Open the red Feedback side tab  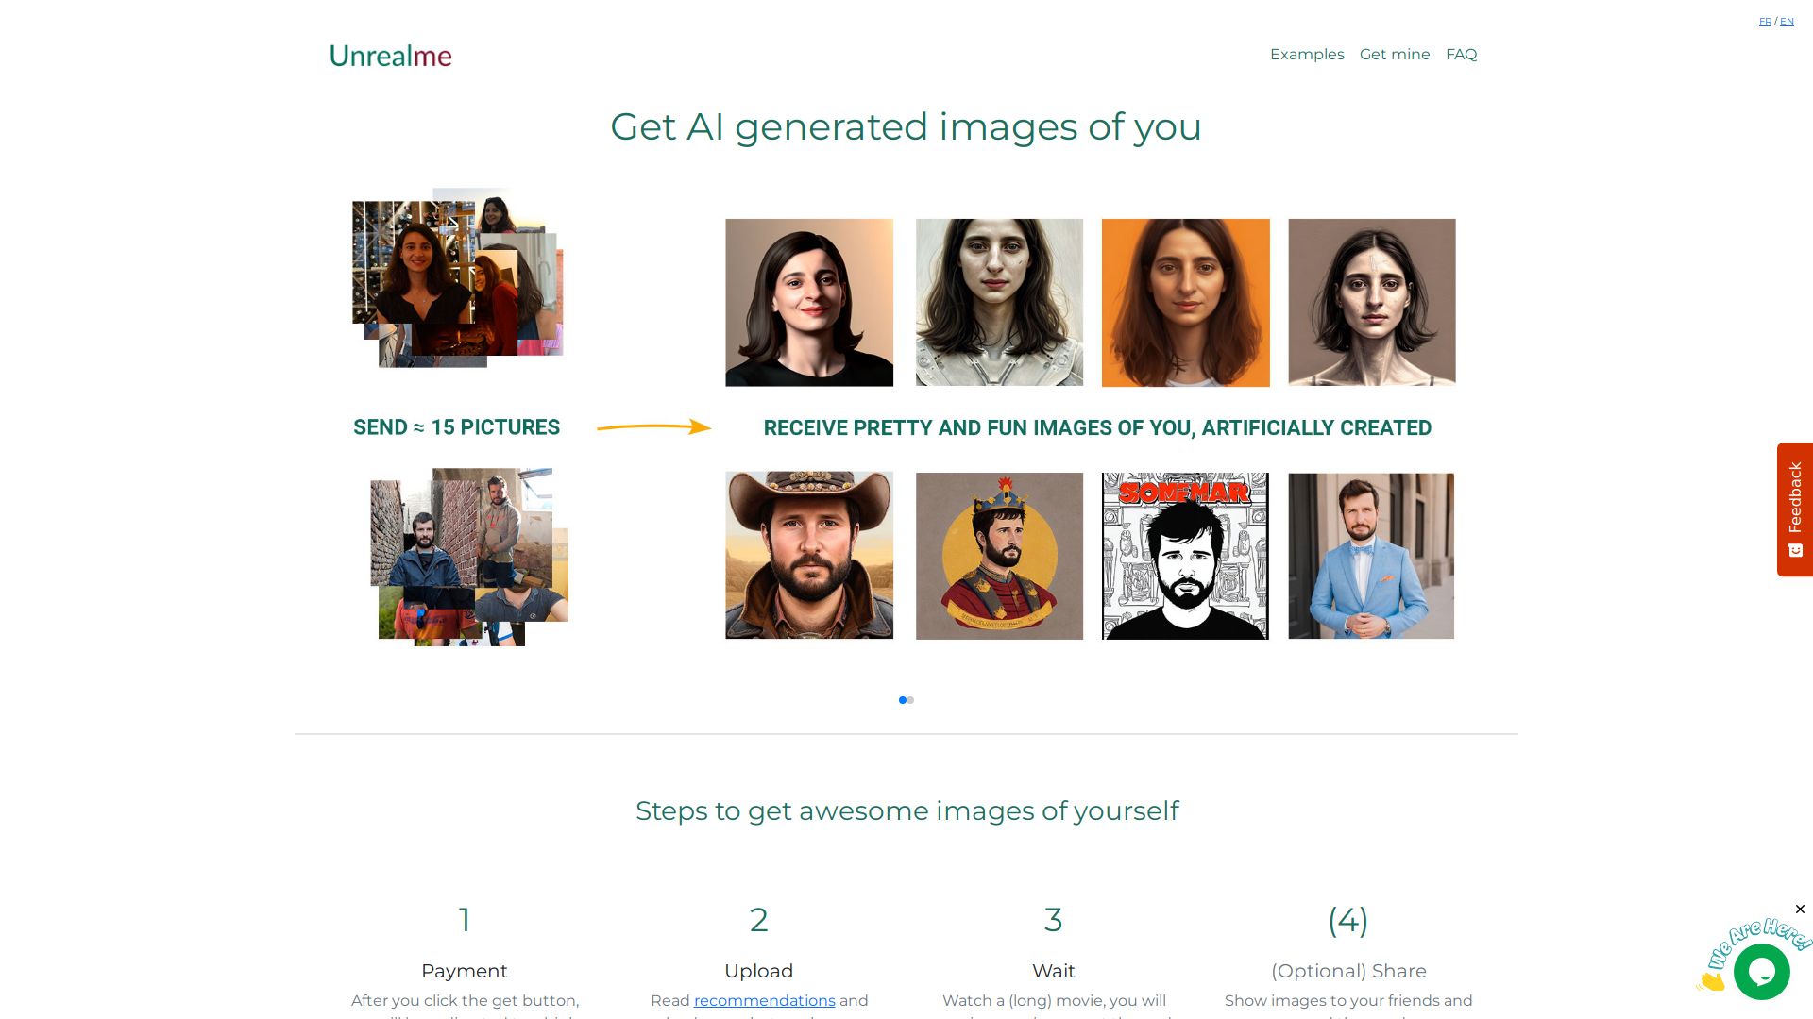pyautogui.click(x=1794, y=509)
